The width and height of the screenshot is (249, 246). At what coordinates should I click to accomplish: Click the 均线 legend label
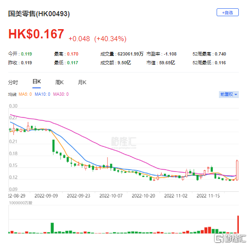tap(12, 94)
